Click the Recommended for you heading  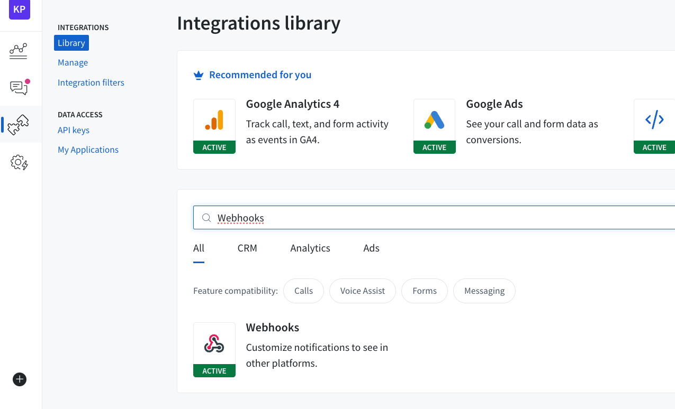(x=260, y=75)
